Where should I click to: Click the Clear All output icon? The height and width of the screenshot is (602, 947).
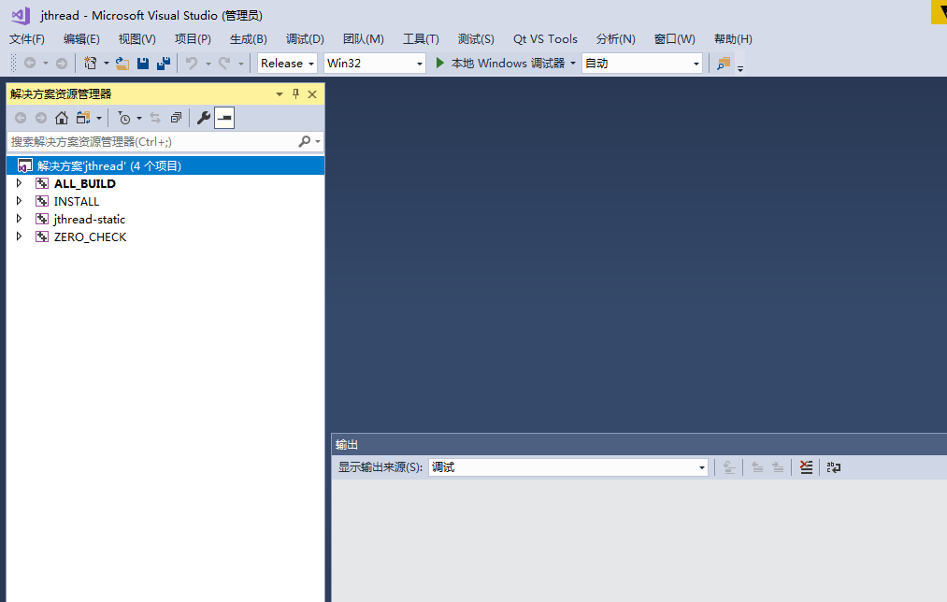point(806,467)
